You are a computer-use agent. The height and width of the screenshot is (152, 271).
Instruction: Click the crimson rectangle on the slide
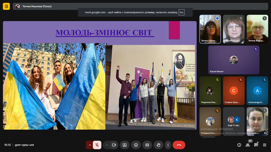(x=174, y=30)
